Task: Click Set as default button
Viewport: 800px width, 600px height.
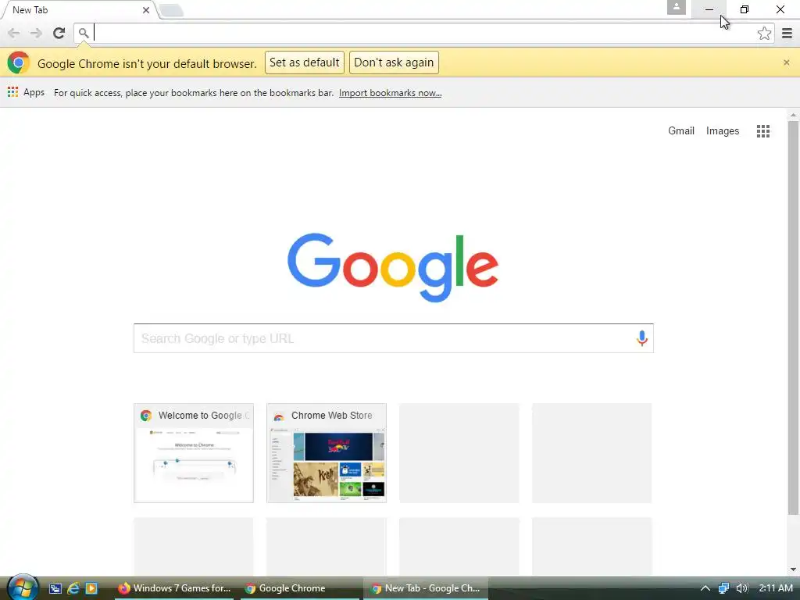Action: tap(305, 62)
